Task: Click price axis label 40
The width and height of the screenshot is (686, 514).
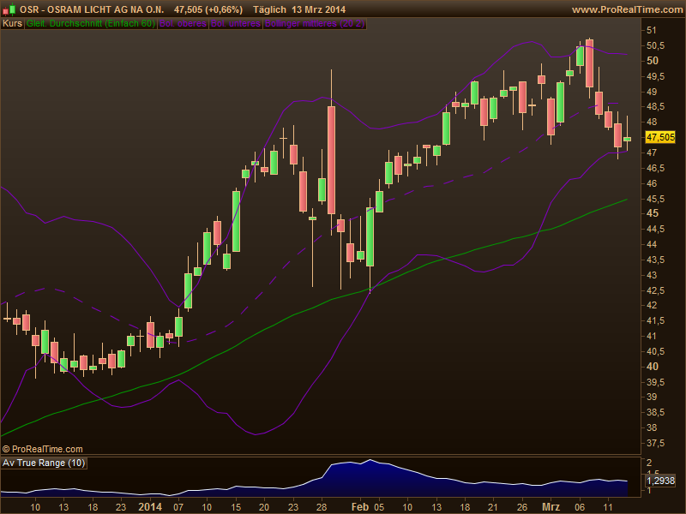Action: 653,367
